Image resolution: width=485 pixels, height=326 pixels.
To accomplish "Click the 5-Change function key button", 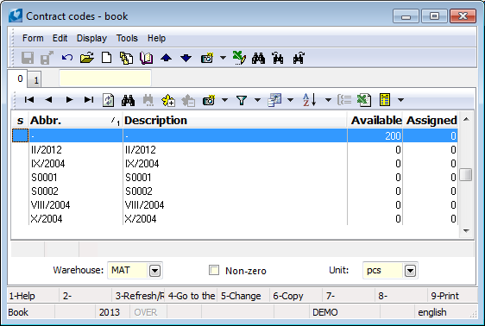I will (243, 296).
